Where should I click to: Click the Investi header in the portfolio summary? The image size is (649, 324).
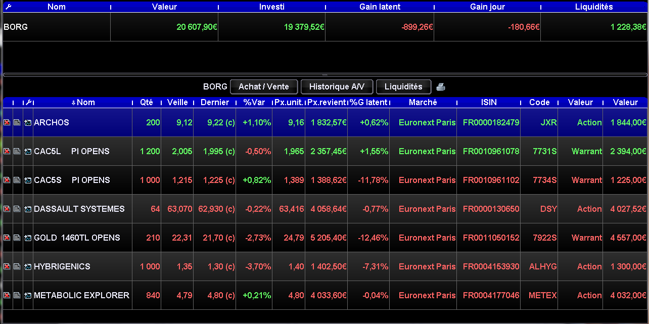click(x=272, y=7)
